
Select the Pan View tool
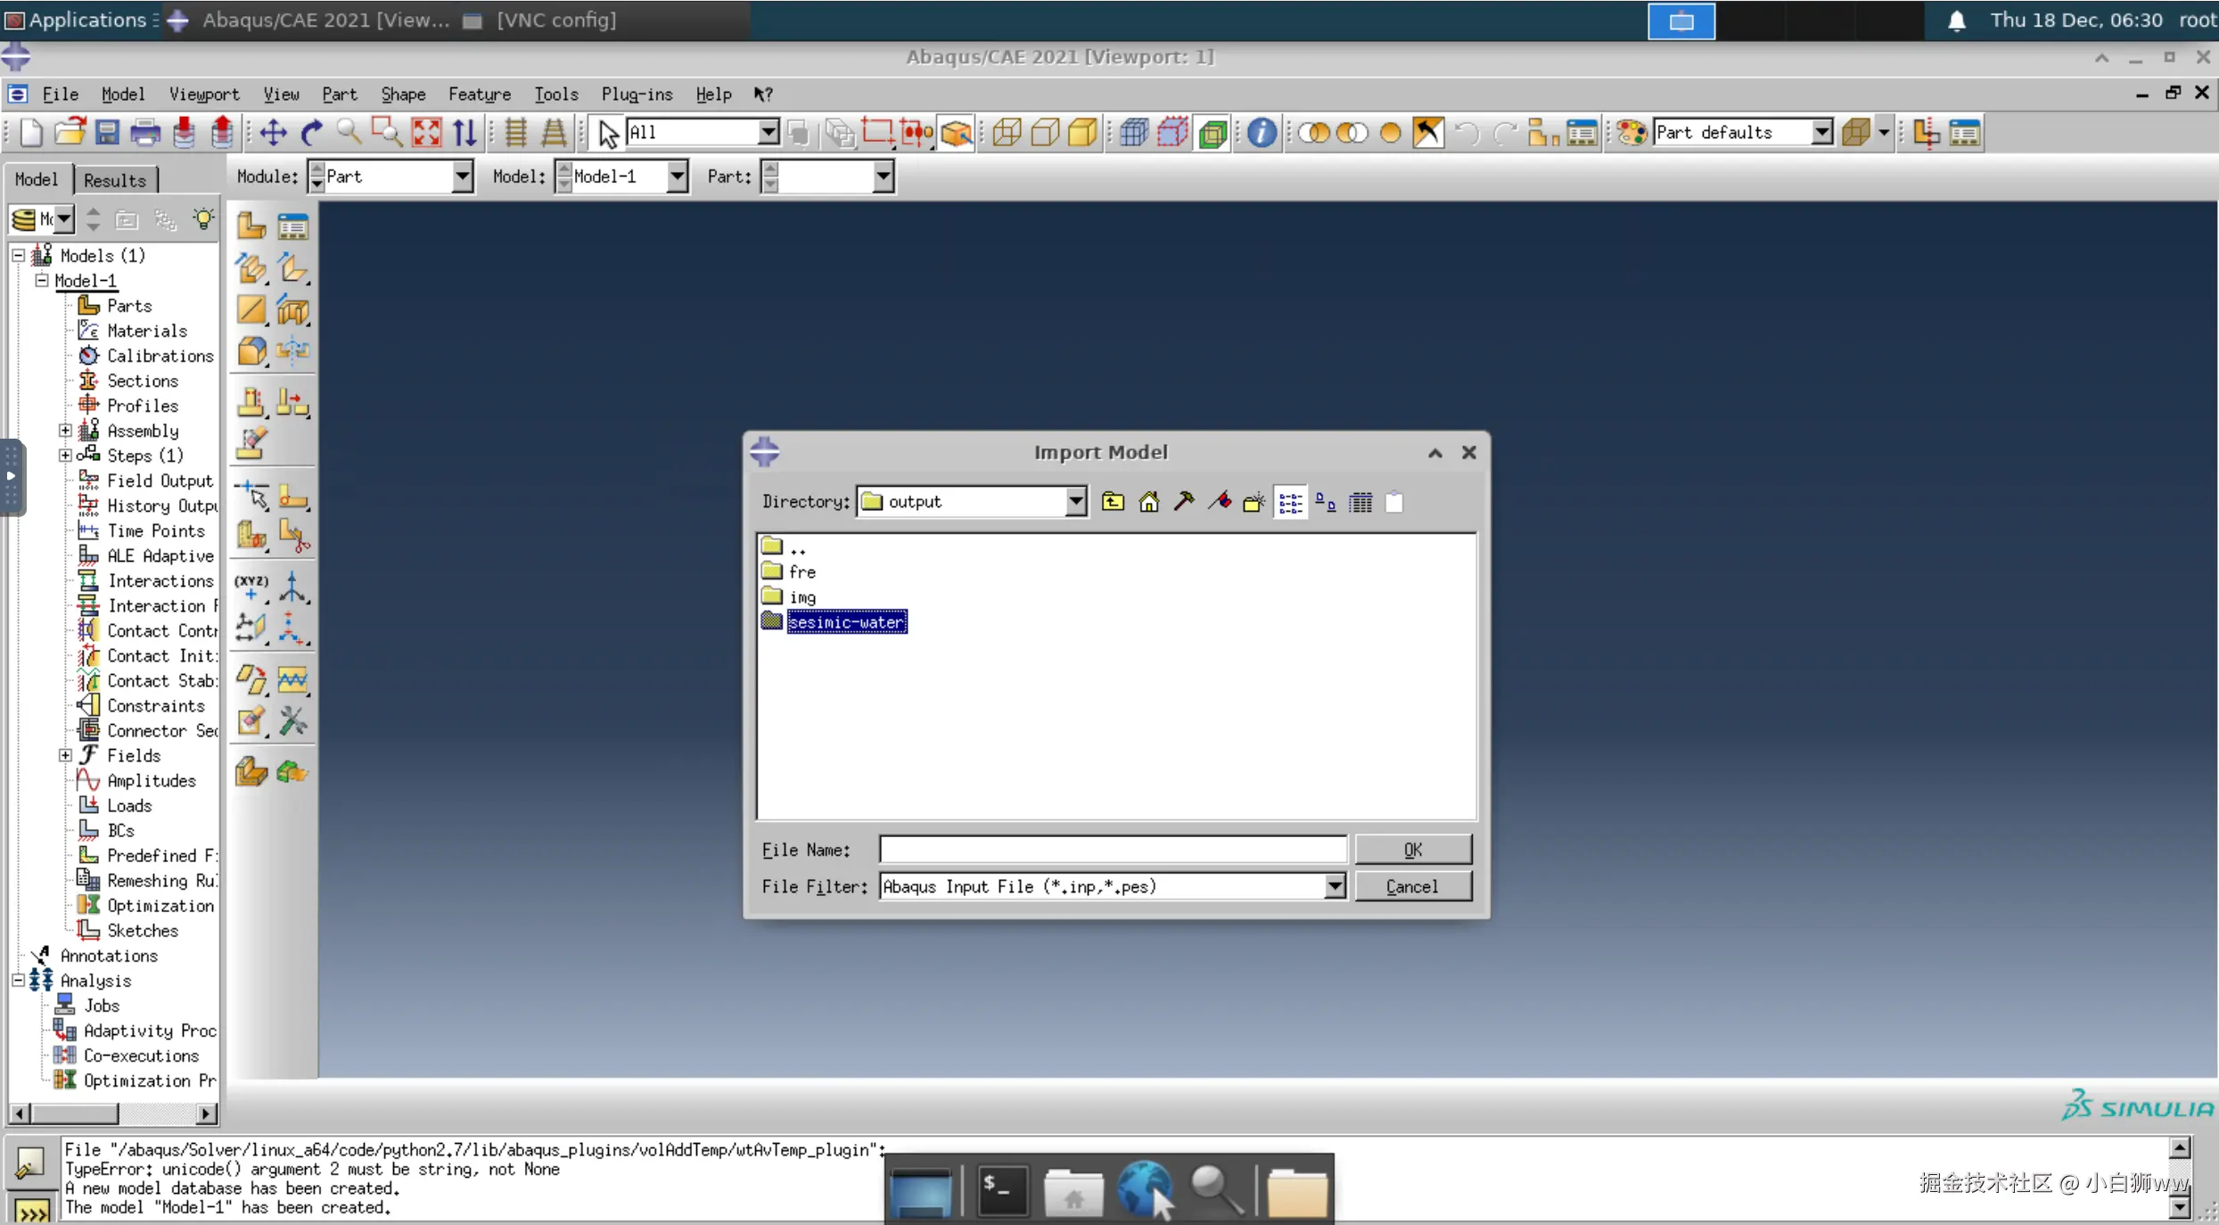pos(273,133)
